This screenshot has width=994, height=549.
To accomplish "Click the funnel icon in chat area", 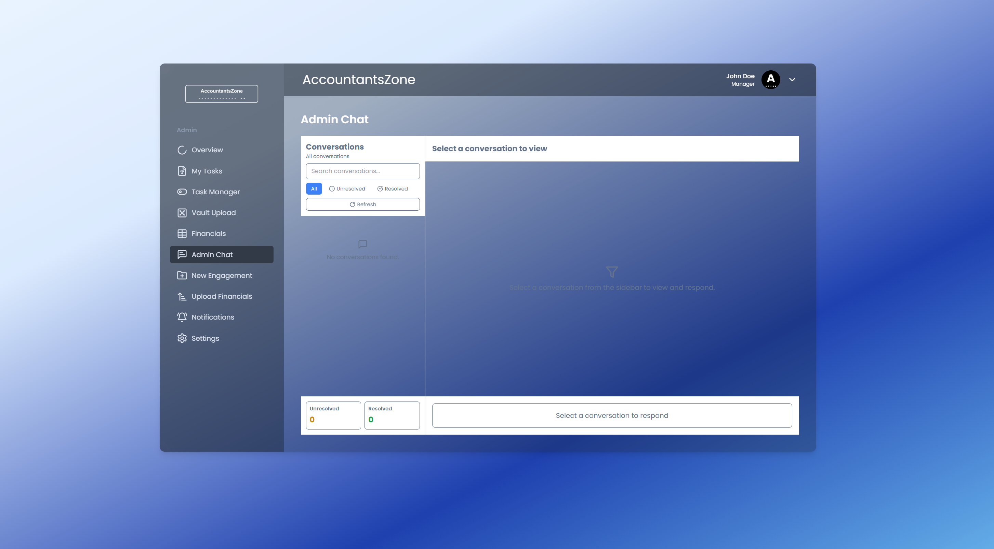I will (x=612, y=272).
